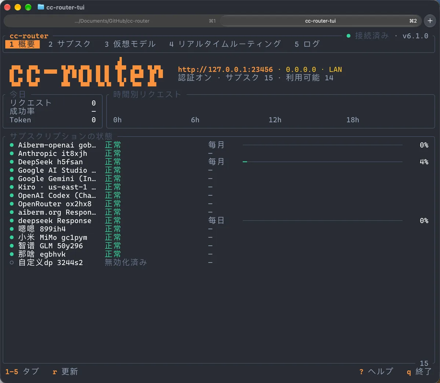
Task: Click the リクエスト row in today panel
Action: pos(53,103)
